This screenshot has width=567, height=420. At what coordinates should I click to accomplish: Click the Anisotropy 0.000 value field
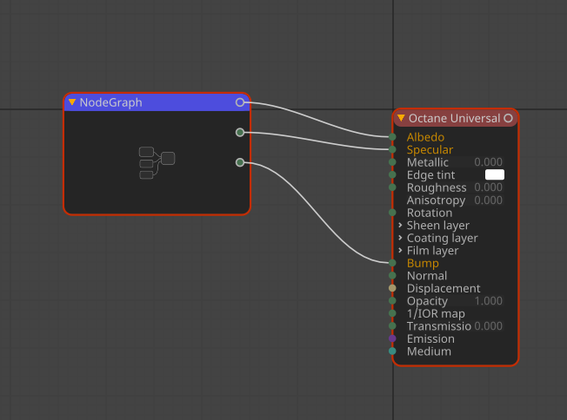tap(488, 200)
